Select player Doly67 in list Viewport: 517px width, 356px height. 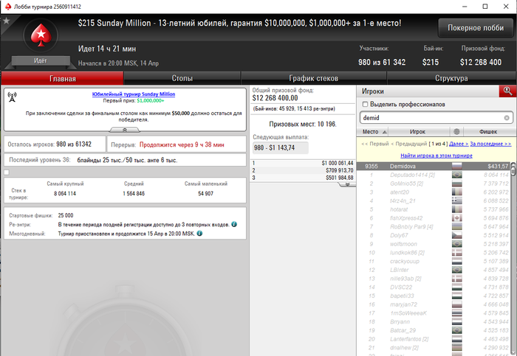[x=434, y=235]
